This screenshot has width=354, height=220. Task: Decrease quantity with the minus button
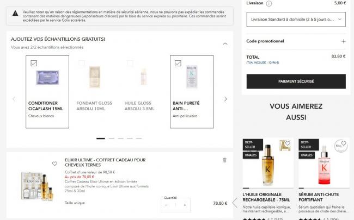(x=166, y=205)
